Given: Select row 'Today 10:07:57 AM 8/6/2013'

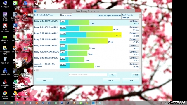Looking at the screenshot, I should tap(86, 53).
